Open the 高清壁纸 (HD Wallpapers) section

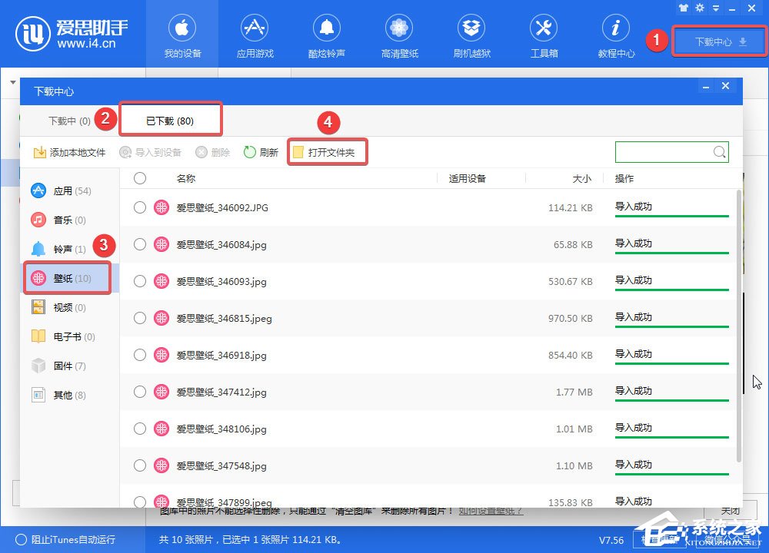tap(398, 35)
